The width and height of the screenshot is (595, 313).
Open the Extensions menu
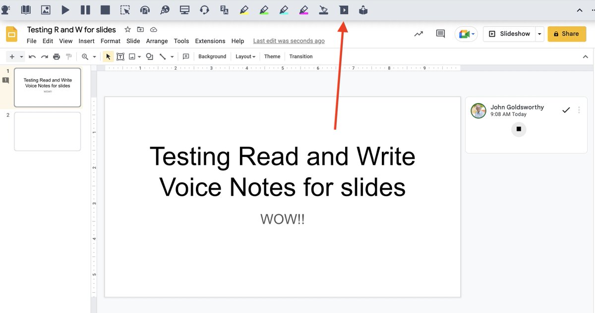point(210,41)
